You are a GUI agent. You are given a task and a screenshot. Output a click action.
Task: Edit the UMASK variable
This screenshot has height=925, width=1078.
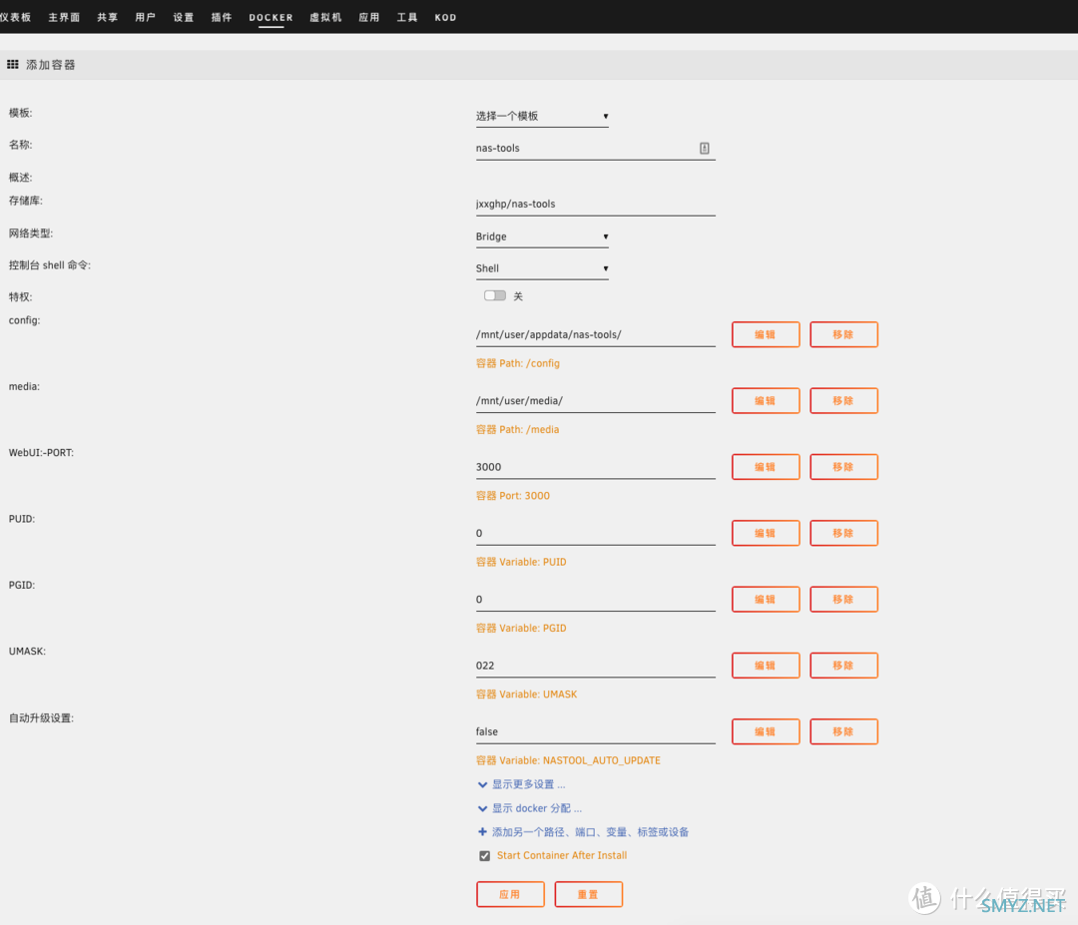point(766,666)
